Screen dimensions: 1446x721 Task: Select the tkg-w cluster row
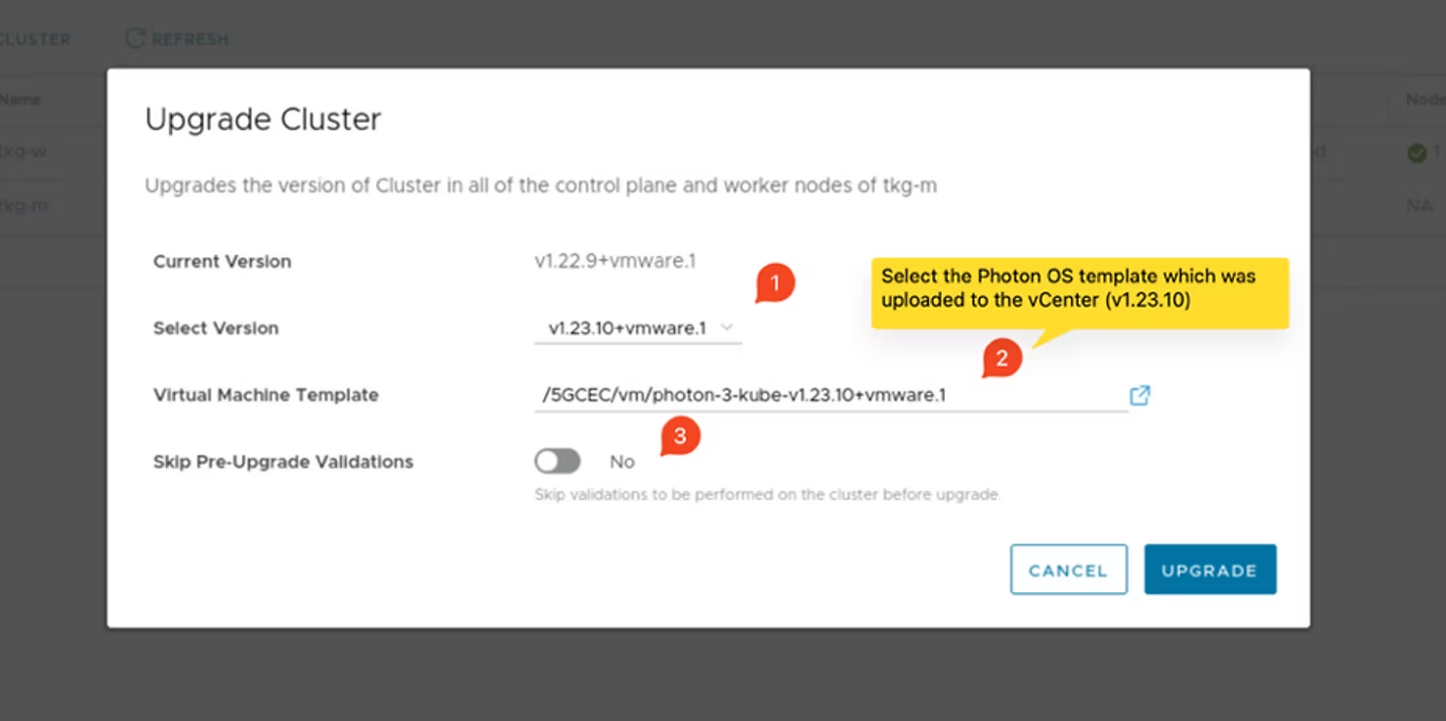point(23,152)
